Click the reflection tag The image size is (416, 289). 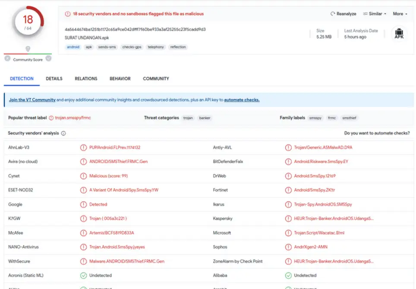(x=178, y=47)
